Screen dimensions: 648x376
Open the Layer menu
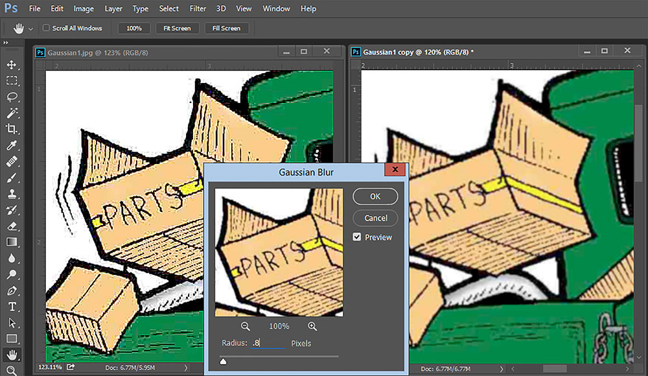tap(113, 8)
